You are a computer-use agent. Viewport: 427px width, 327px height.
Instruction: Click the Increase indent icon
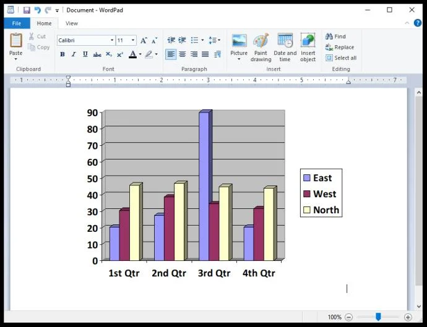click(182, 40)
